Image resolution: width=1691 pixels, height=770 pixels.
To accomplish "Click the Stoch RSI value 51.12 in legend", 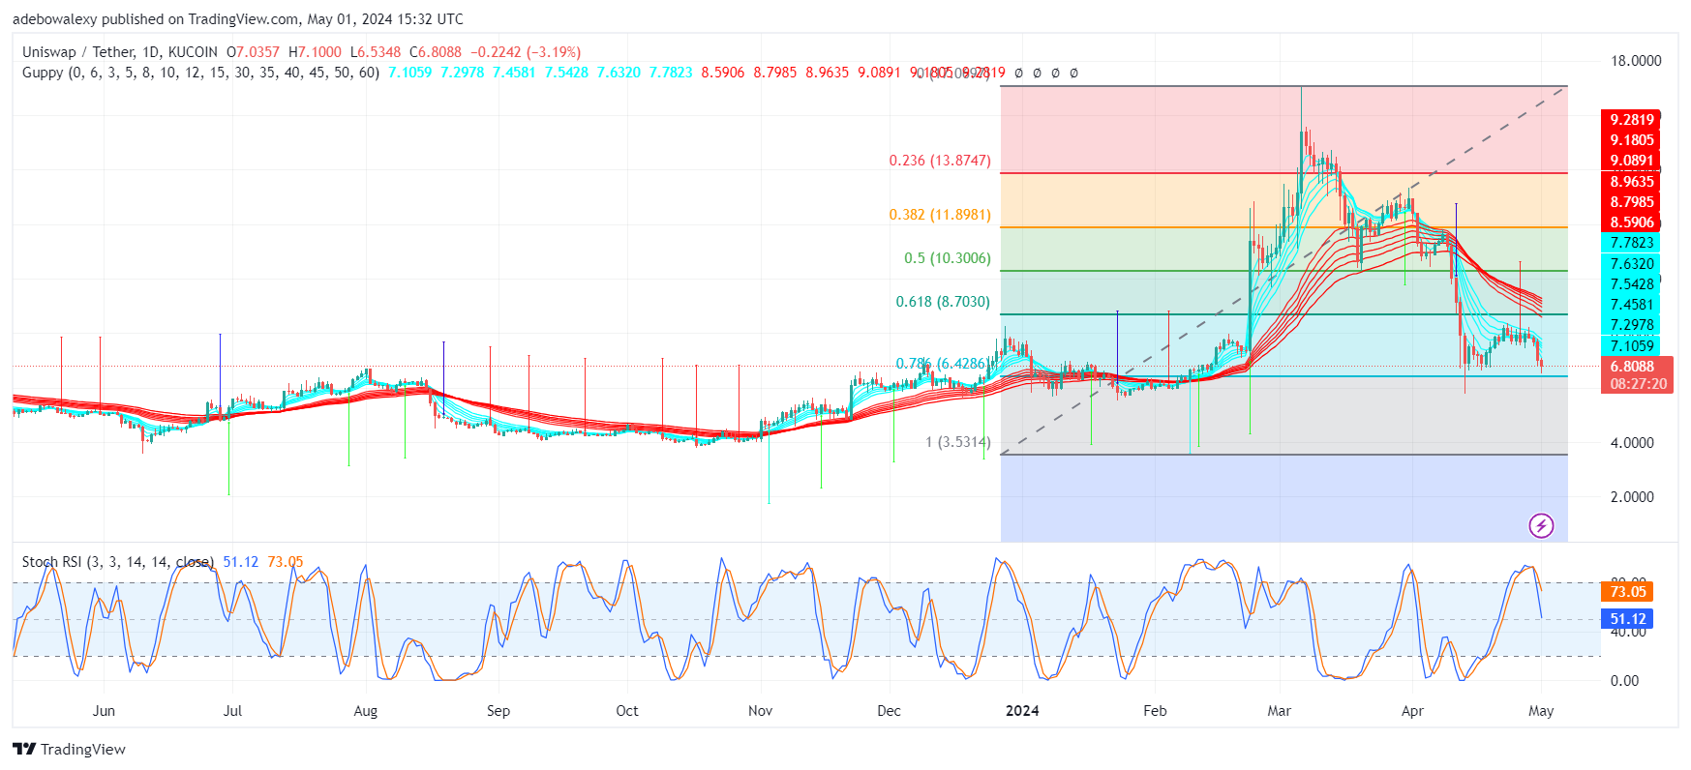I will pyautogui.click(x=241, y=562).
